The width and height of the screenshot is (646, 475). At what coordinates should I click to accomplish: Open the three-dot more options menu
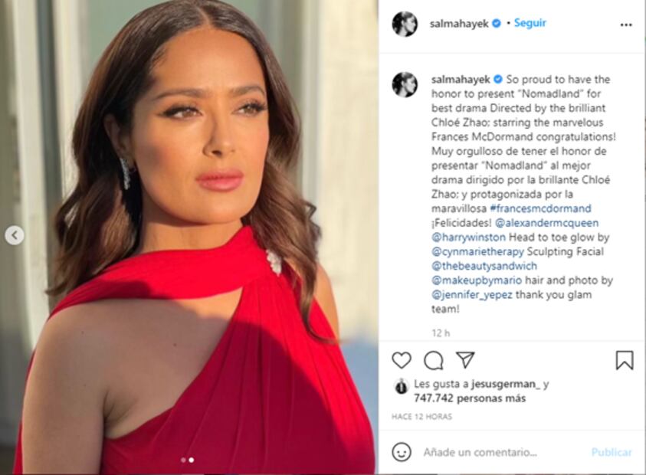(626, 25)
